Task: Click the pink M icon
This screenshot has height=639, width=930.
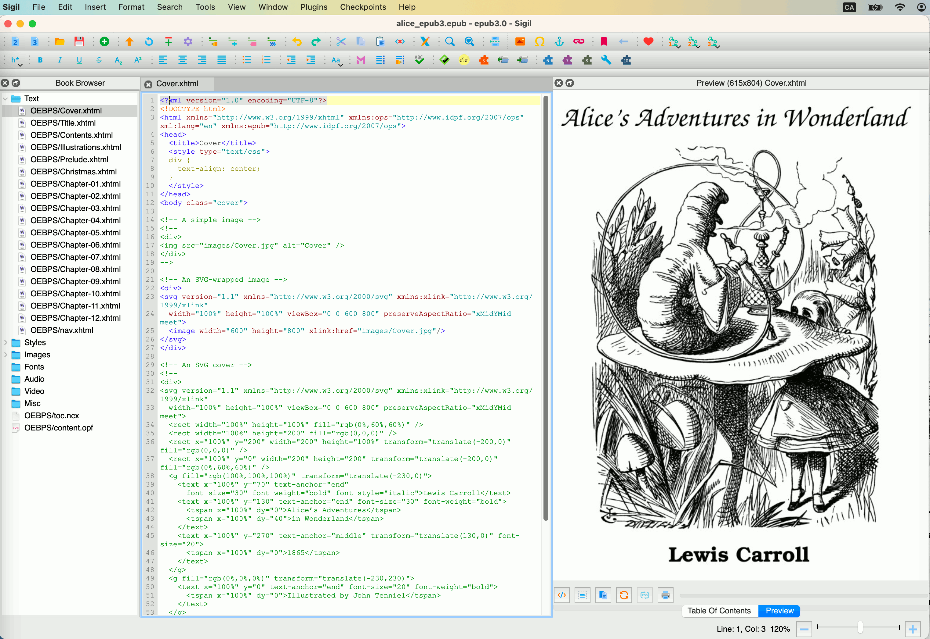Action: pyautogui.click(x=361, y=60)
